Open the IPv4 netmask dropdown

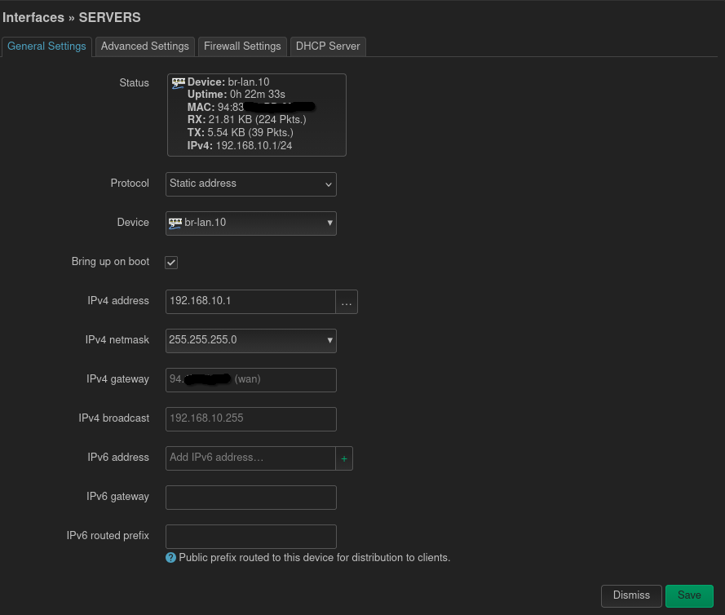[x=251, y=341]
